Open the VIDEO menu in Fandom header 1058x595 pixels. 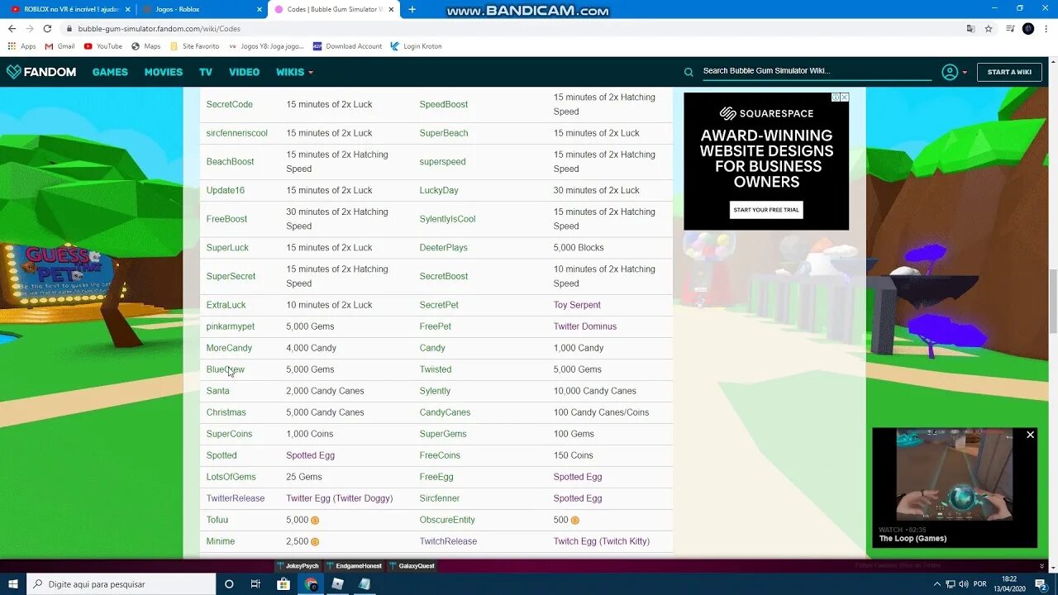[244, 72]
